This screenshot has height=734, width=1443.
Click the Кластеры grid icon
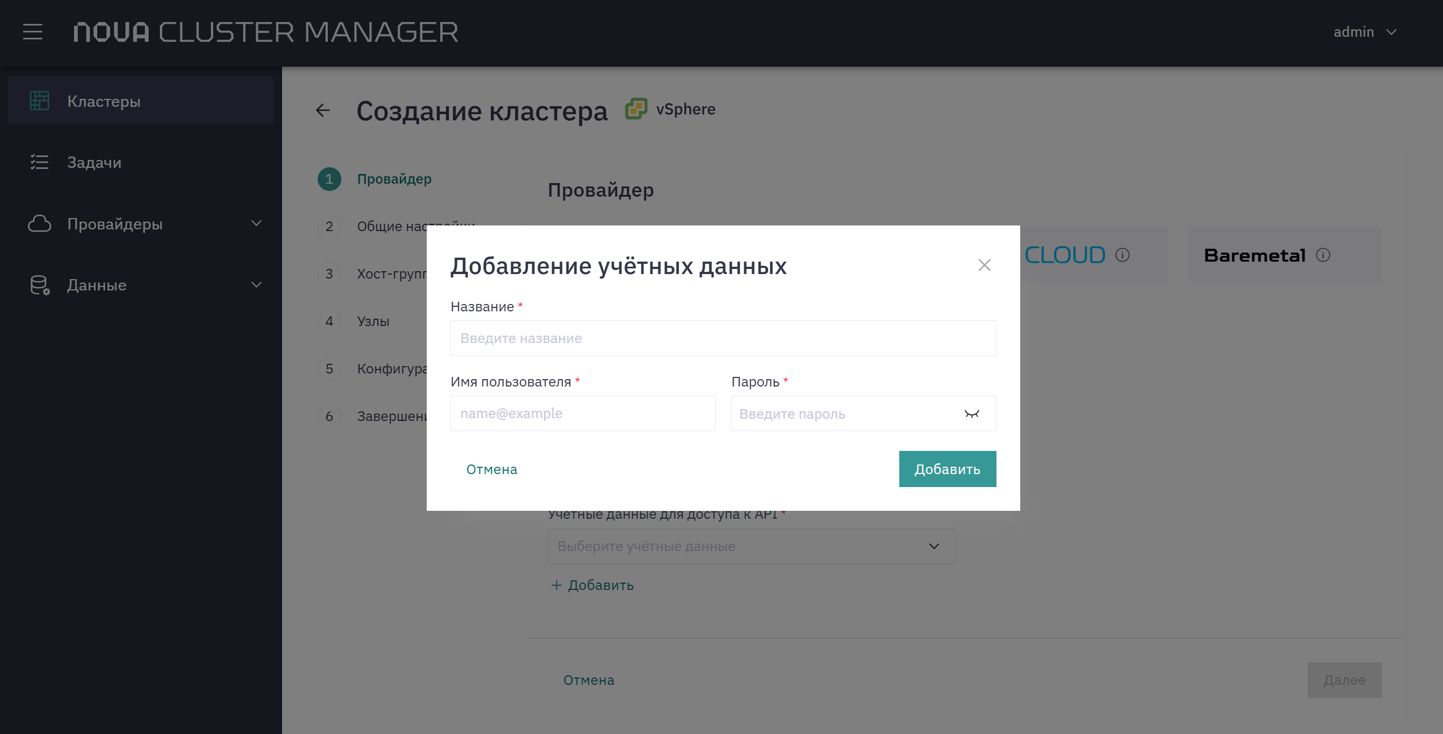pos(40,101)
